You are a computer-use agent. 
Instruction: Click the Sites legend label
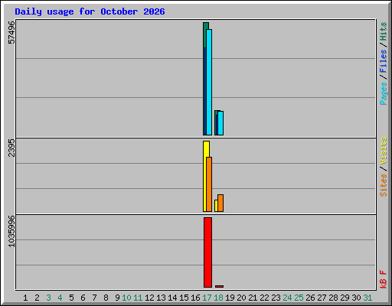point(384,185)
